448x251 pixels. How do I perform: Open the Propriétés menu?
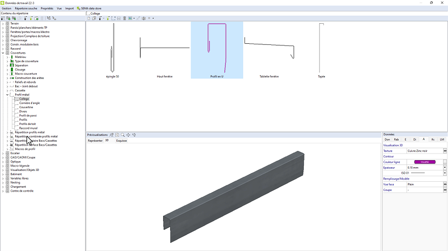pos(48,9)
